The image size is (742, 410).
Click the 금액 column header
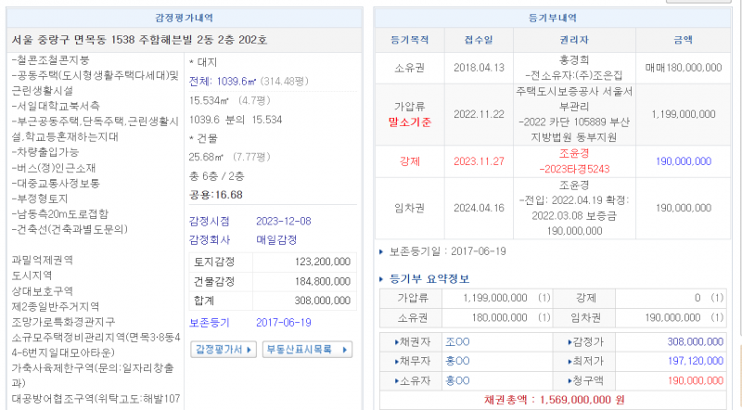coord(687,40)
